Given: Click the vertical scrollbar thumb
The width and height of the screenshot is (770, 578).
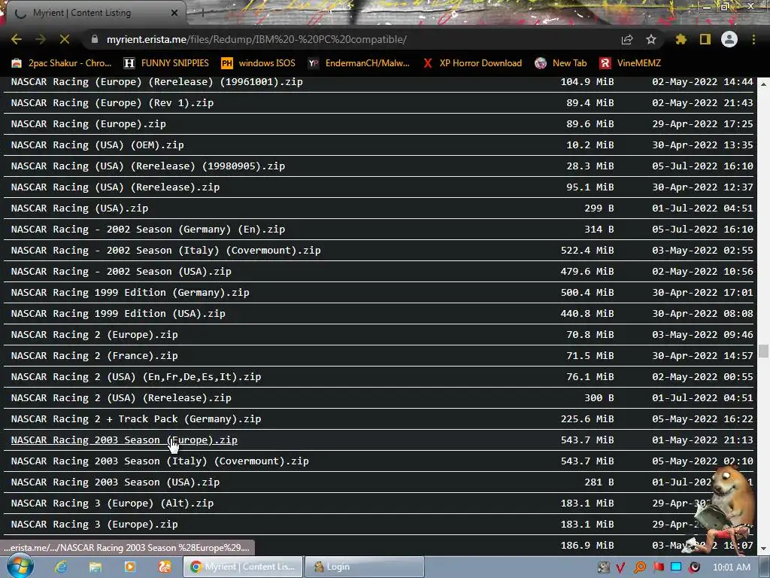Looking at the screenshot, I should pos(763,351).
